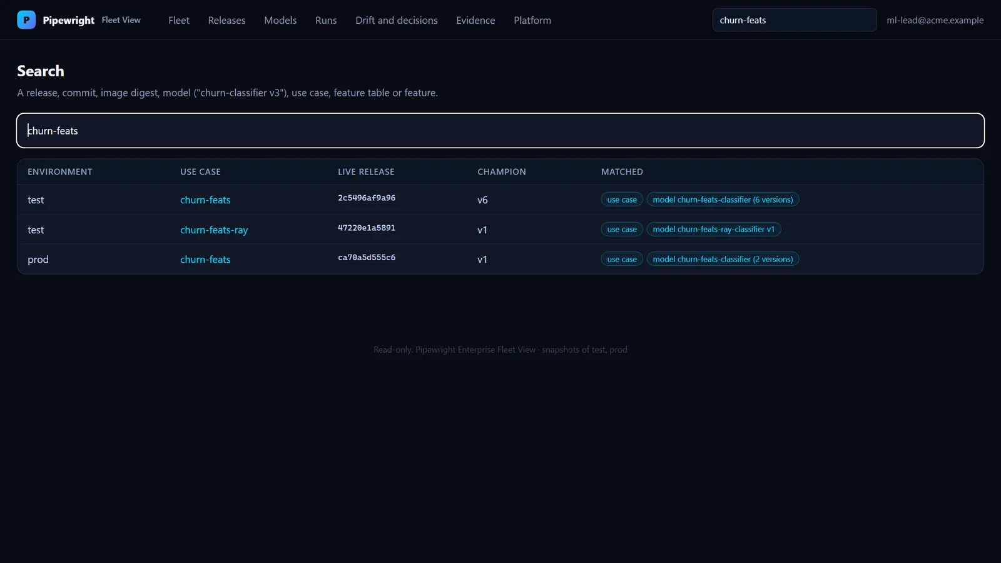Open churn-feats use case in test row

(205, 200)
